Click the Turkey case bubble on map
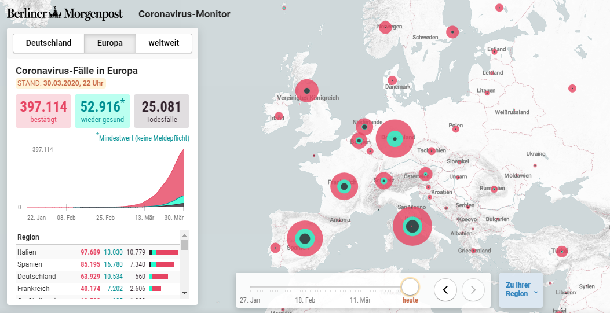 click(561, 252)
